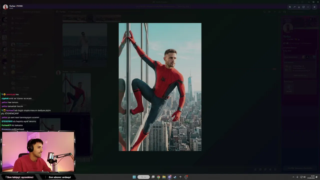Image resolution: width=320 pixels, height=180 pixels.
Task: Switch to Discord on the taskbar
Action: point(169,177)
